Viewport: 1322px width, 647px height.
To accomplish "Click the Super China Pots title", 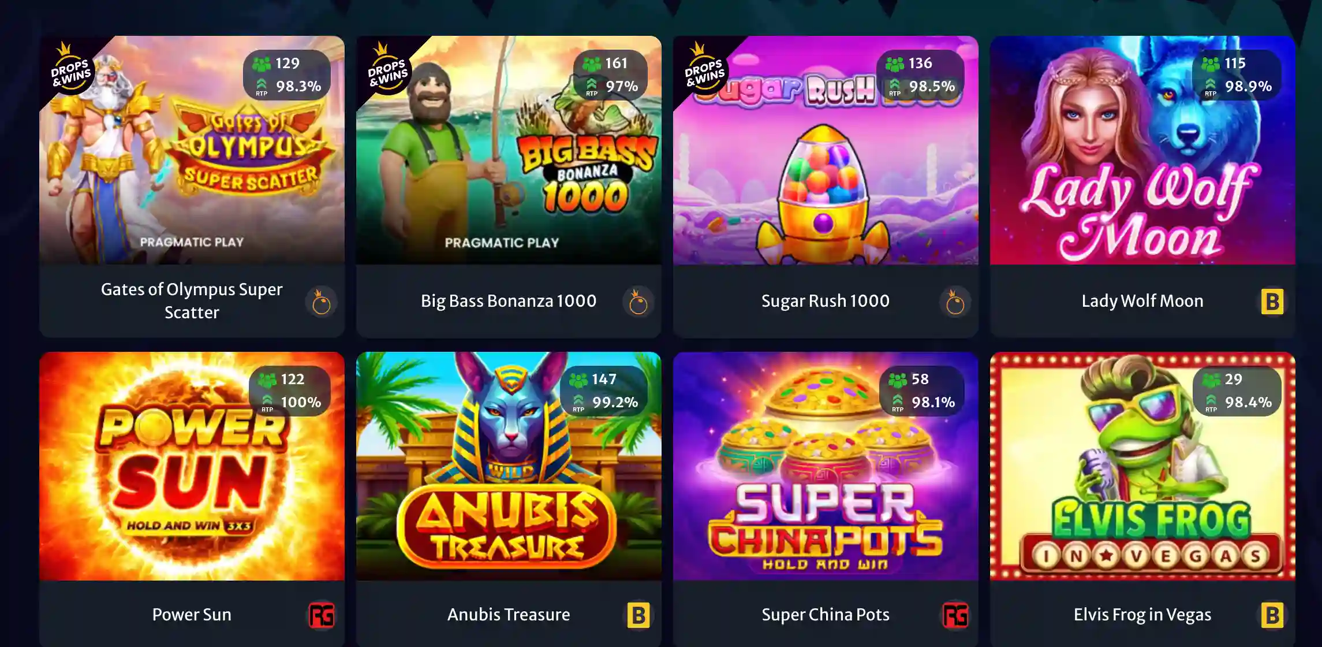I will click(x=826, y=615).
